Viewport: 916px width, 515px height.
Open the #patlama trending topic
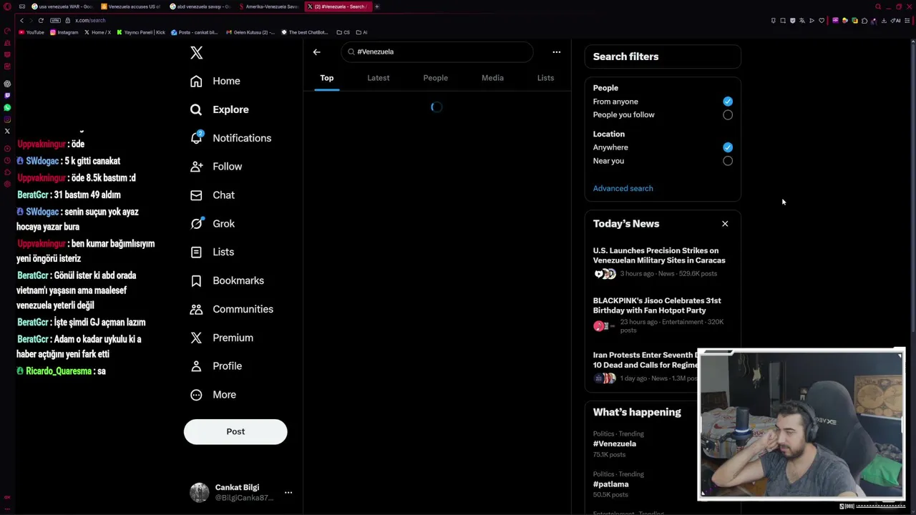click(x=610, y=484)
